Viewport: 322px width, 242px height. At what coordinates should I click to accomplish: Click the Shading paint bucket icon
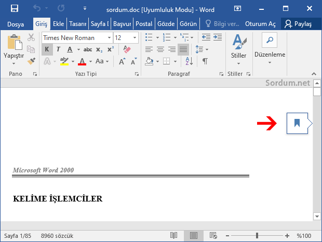tap(149, 61)
